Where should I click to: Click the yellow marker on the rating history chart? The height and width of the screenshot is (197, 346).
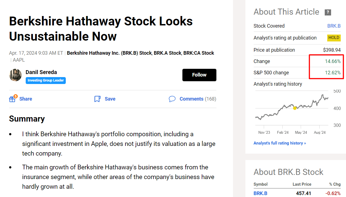coord(295,108)
